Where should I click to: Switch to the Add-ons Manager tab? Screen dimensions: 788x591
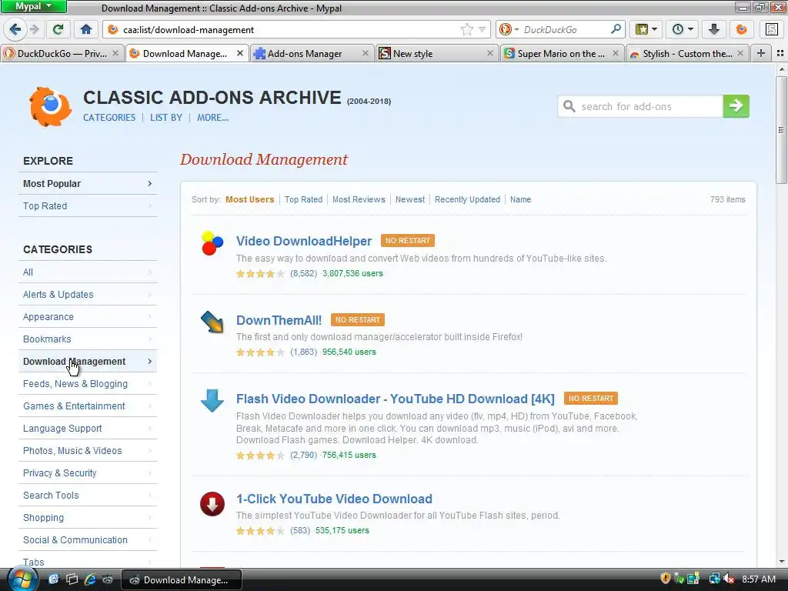coord(311,53)
